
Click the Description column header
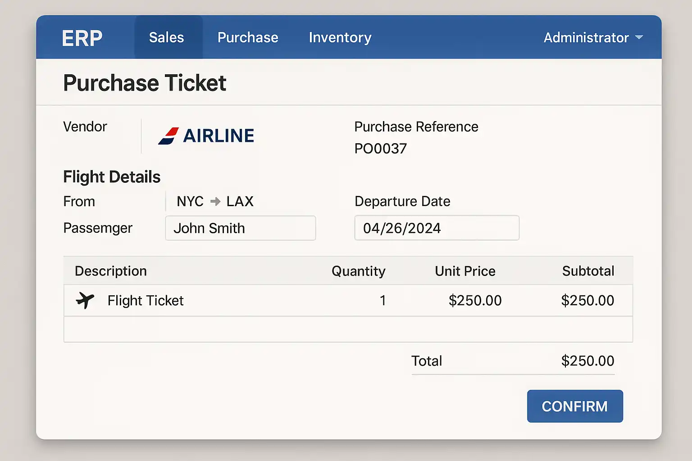pyautogui.click(x=111, y=271)
